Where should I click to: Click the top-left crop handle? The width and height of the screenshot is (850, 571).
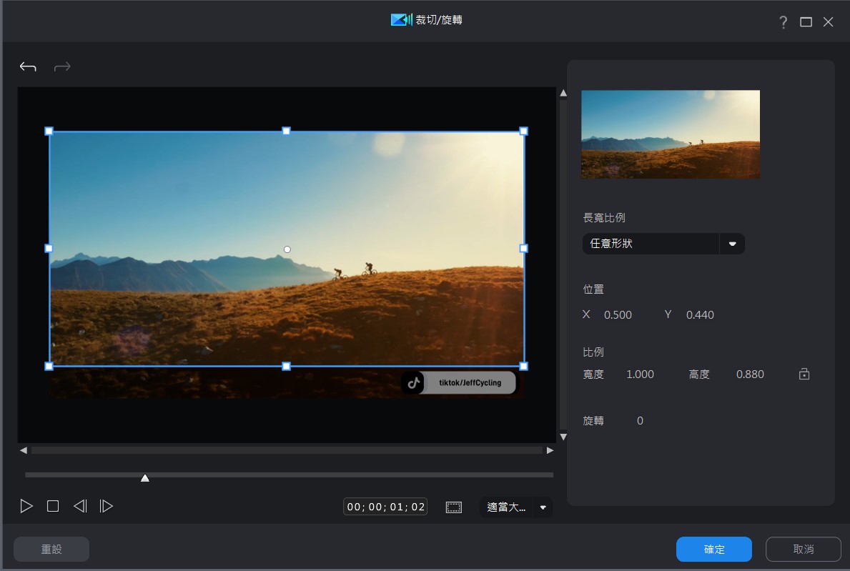point(49,131)
